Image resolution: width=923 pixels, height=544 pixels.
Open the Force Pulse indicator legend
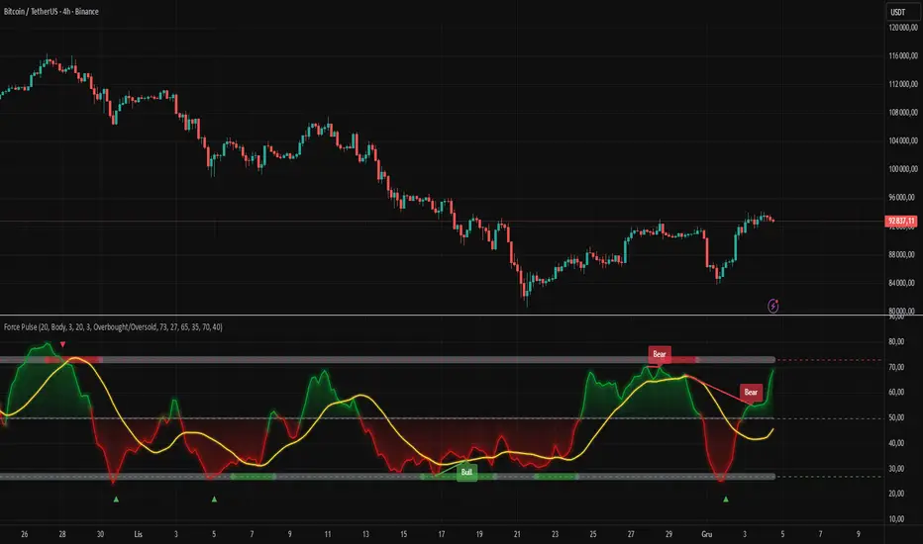[113, 327]
